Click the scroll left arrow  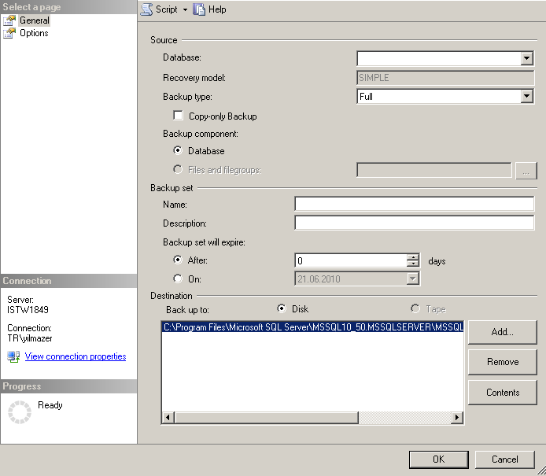pyautogui.click(x=168, y=417)
